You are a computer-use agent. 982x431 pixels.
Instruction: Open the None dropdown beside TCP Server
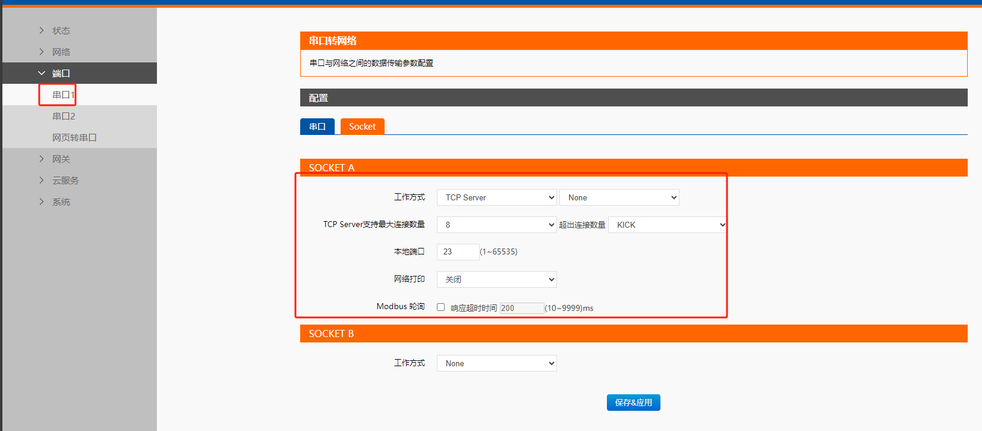(619, 197)
